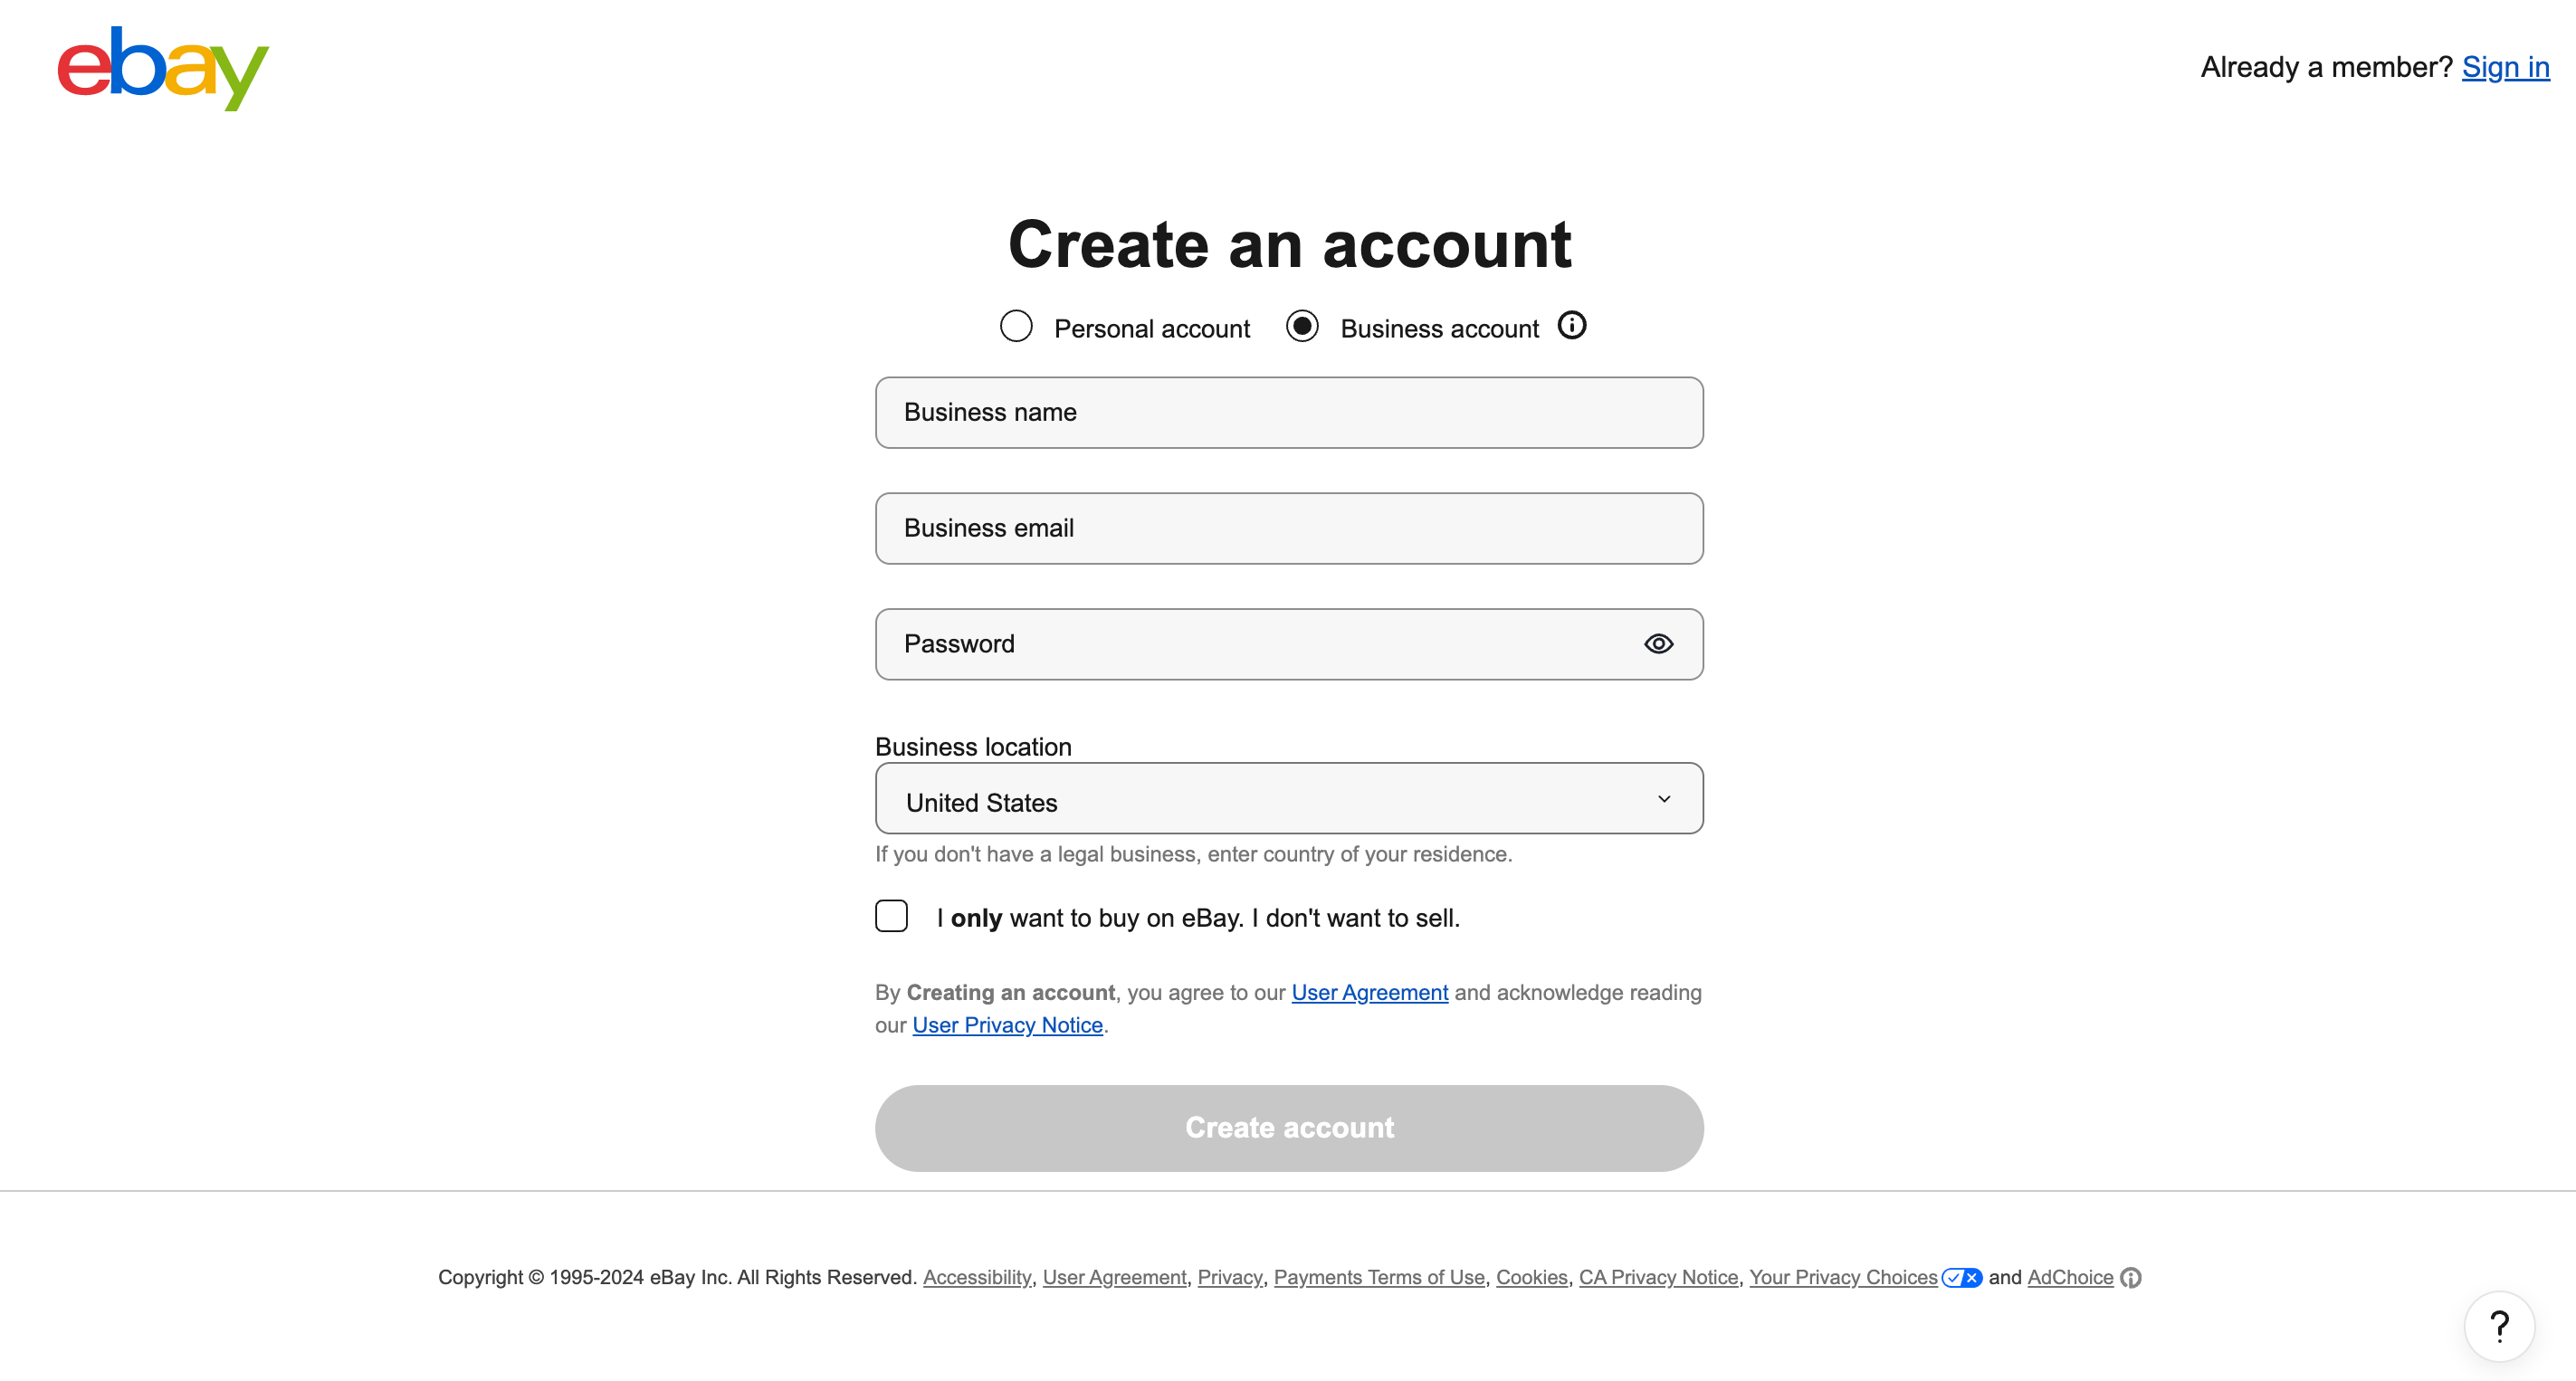Screen dimensions: 2576x1381
Task: Open the User Privacy Notice link
Action: 1007,1025
